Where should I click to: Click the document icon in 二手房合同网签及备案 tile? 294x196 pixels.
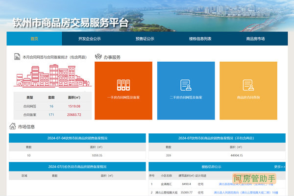186,84
